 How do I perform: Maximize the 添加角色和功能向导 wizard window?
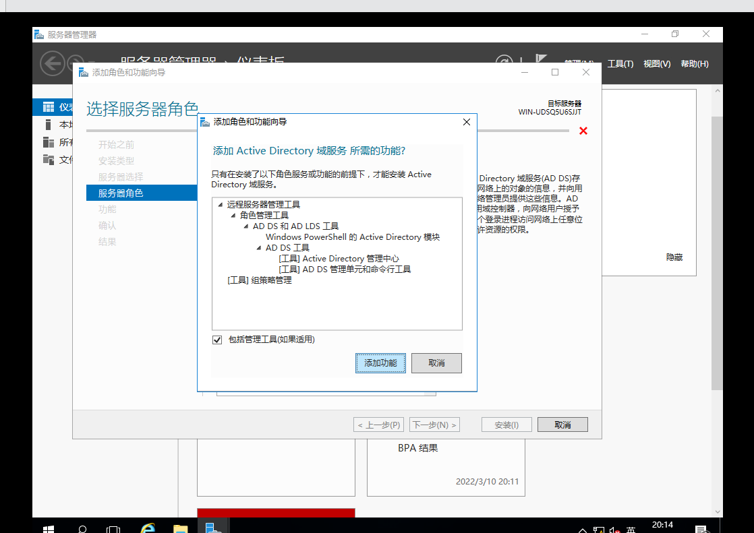click(x=555, y=72)
